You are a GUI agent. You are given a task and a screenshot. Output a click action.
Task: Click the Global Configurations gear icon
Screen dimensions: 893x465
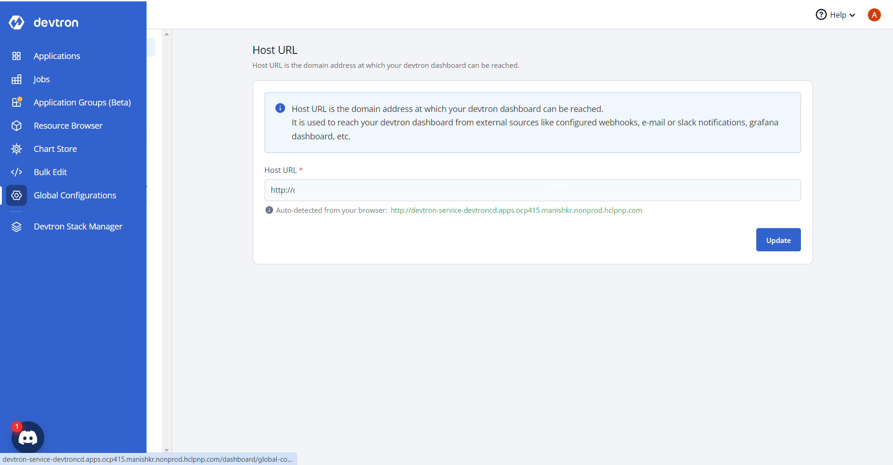[17, 196]
